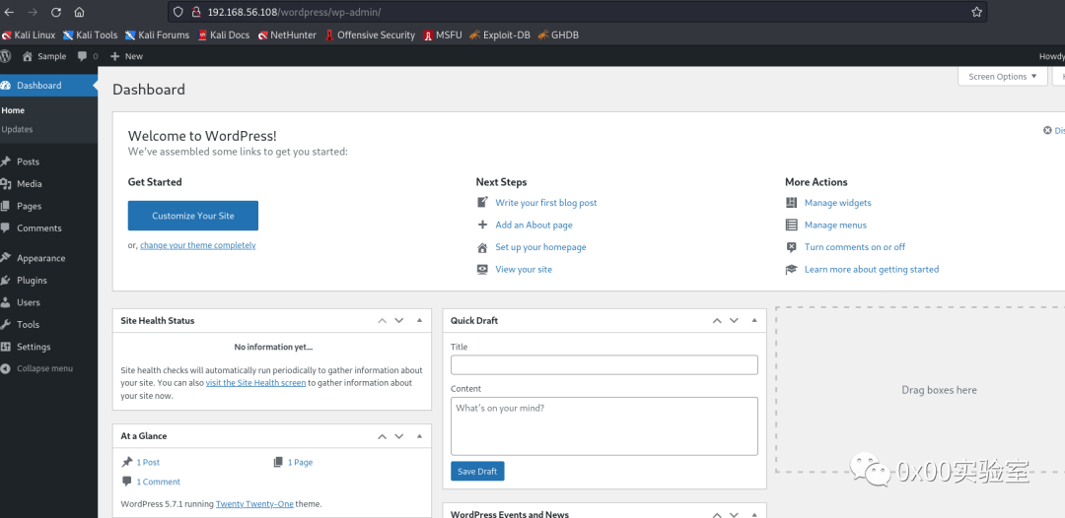Viewport: 1065px width, 518px height.
Task: Click the screen icon beside View your site
Action: coord(483,269)
